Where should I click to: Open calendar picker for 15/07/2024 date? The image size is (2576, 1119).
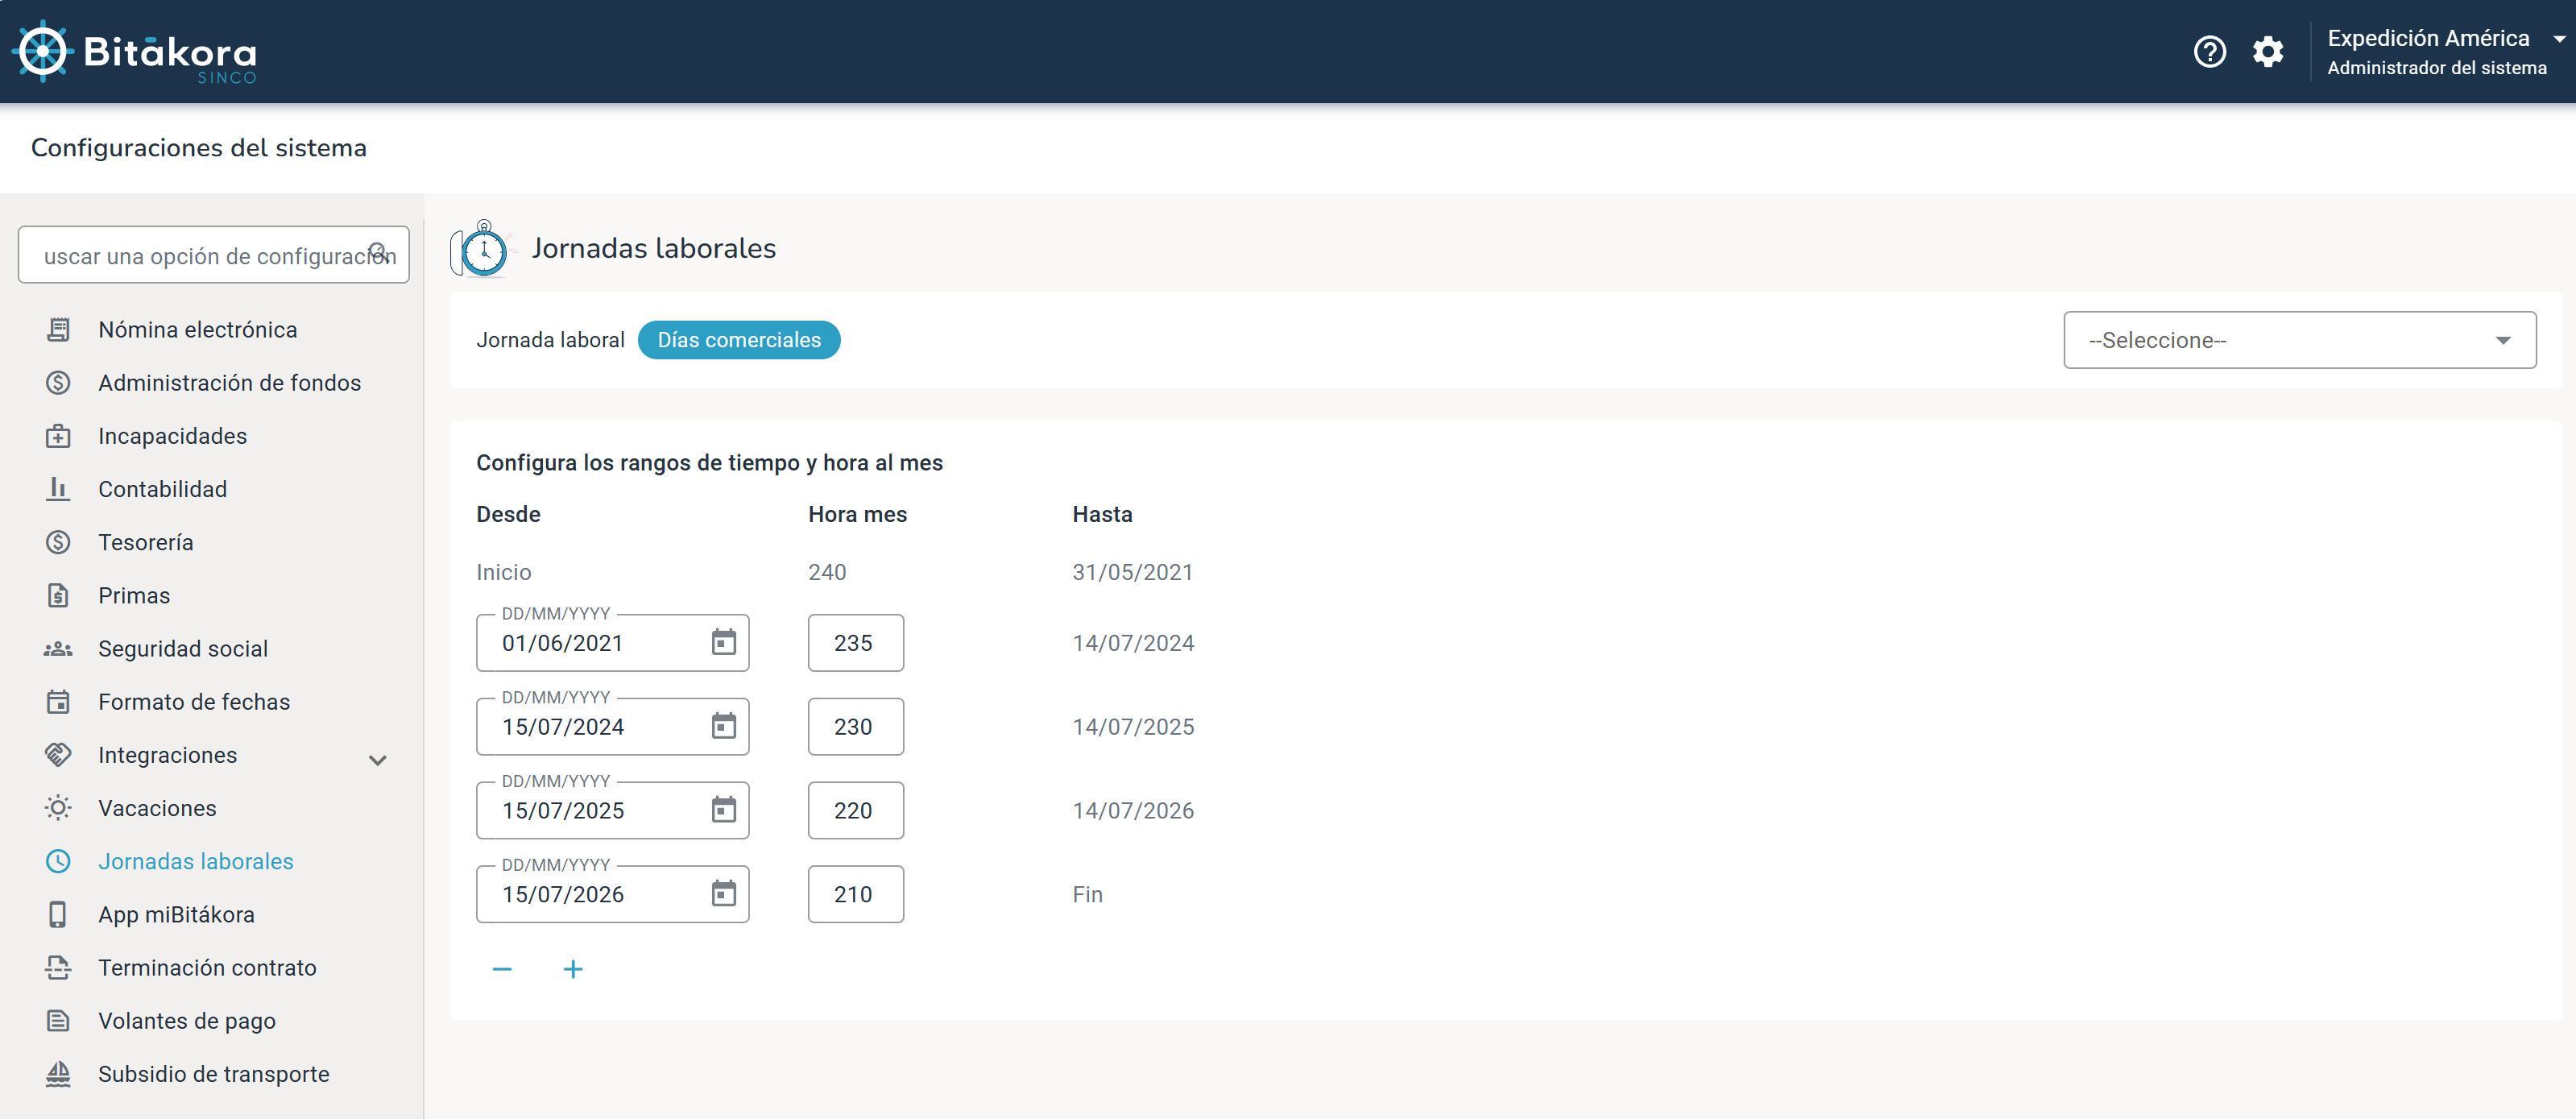[x=723, y=726]
